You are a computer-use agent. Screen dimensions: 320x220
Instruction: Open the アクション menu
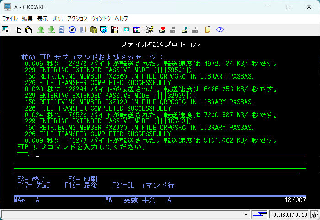[77, 19]
